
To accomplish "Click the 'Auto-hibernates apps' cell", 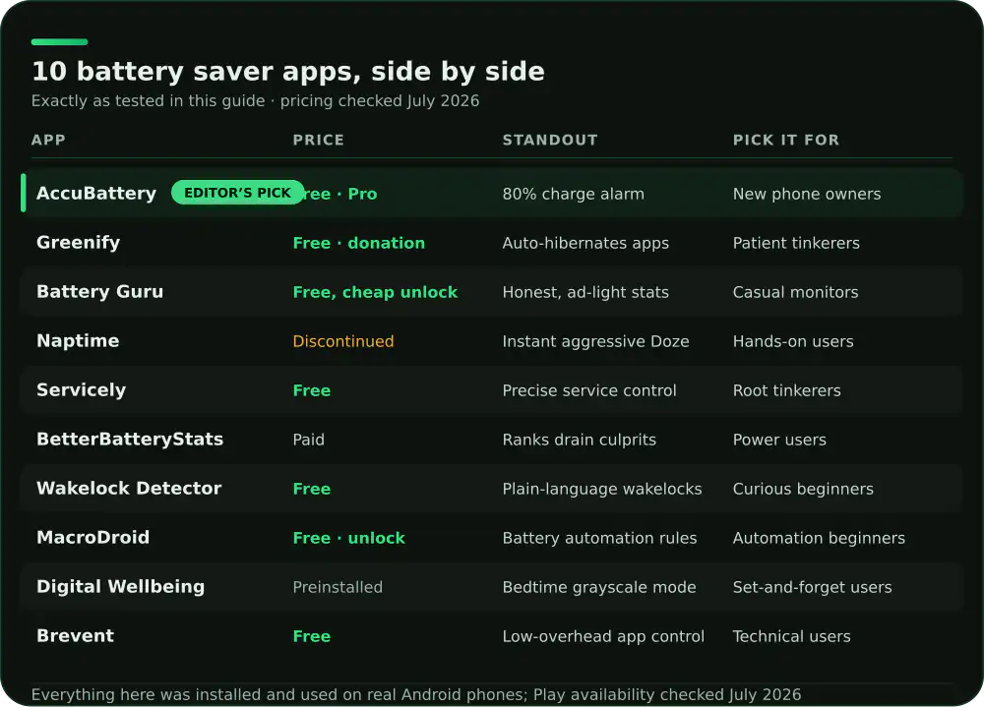I will coord(585,244).
